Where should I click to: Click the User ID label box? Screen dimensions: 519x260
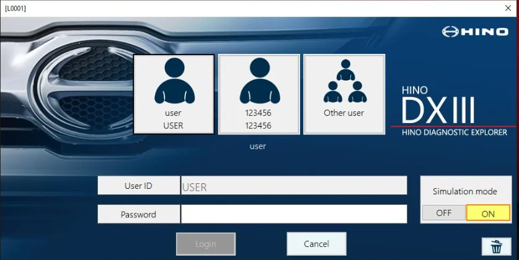click(x=139, y=185)
